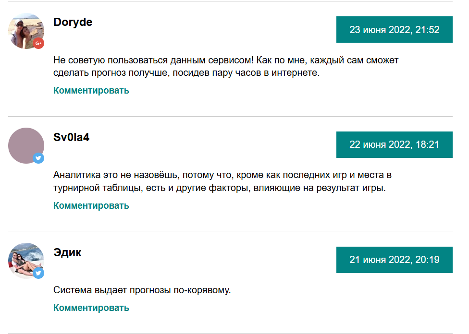Open Sv0la4's blank avatar
The width and height of the screenshot is (469, 334).
(25, 144)
